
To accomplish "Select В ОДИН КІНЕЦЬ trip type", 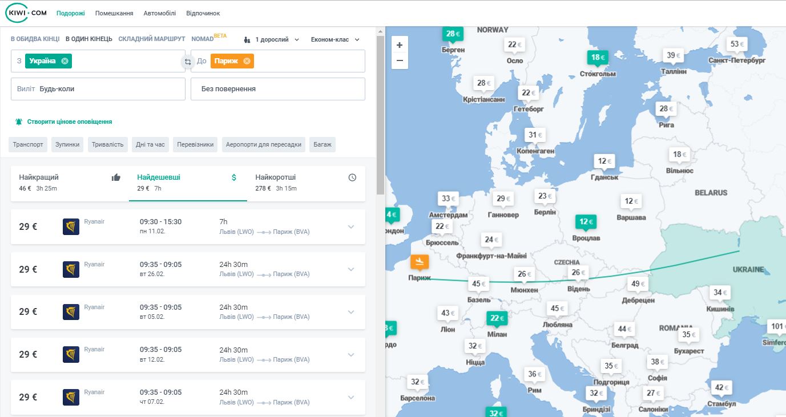I will click(x=89, y=39).
